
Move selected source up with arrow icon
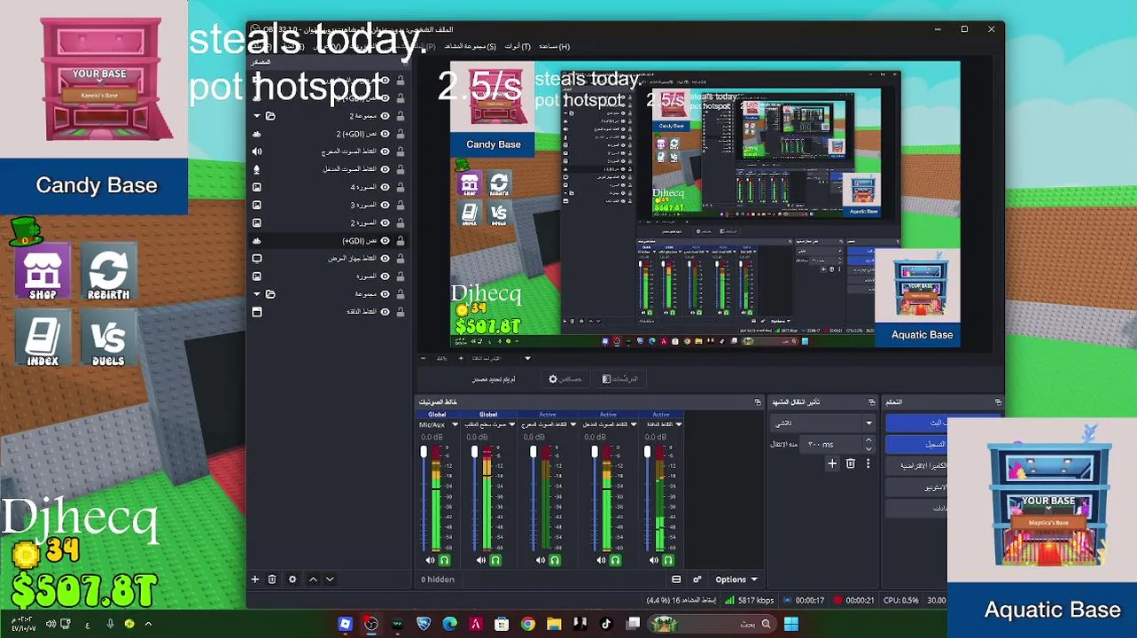coord(313,580)
